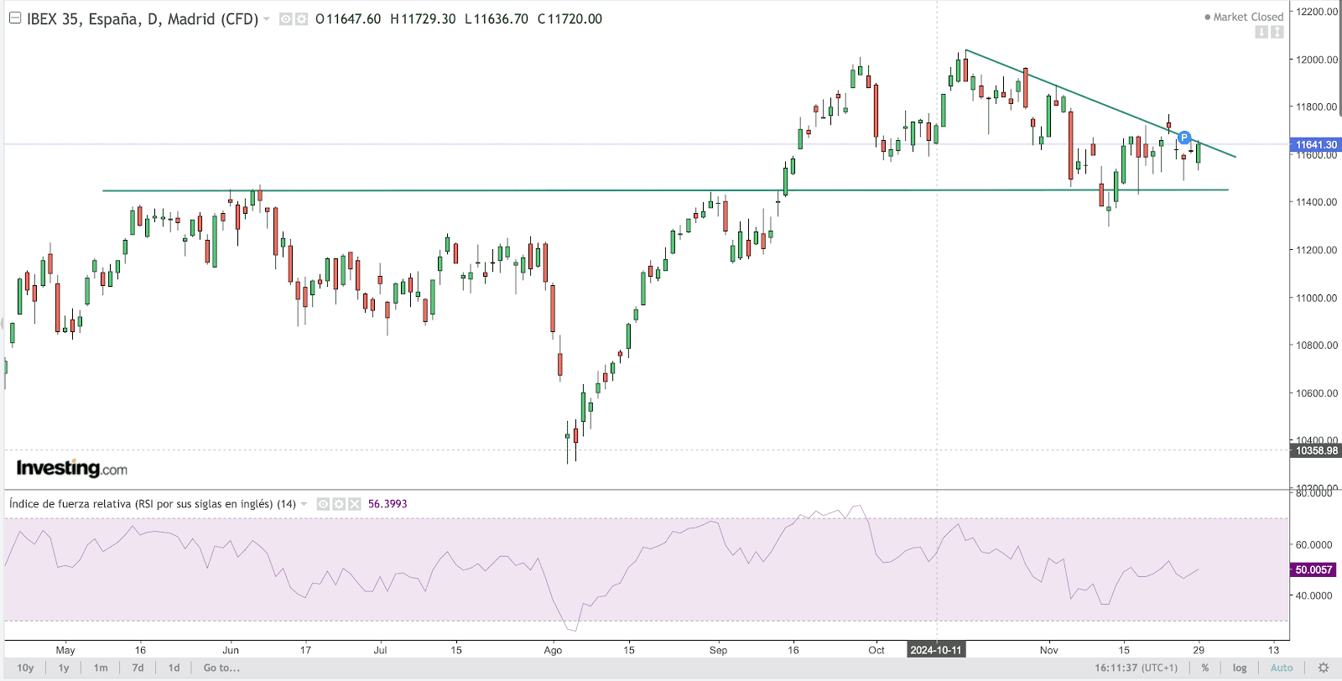The image size is (1342, 681).
Task: Toggle the percent % price scale
Action: click(x=1205, y=668)
